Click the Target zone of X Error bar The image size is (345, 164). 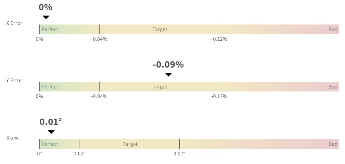click(160, 29)
